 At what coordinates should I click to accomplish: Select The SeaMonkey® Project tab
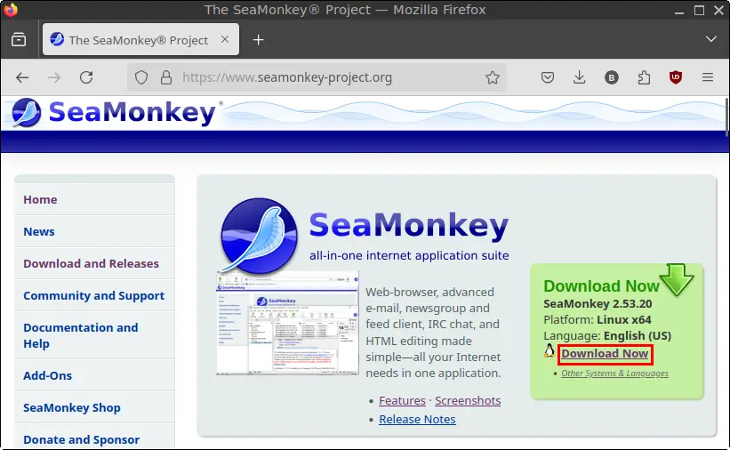pos(141,40)
